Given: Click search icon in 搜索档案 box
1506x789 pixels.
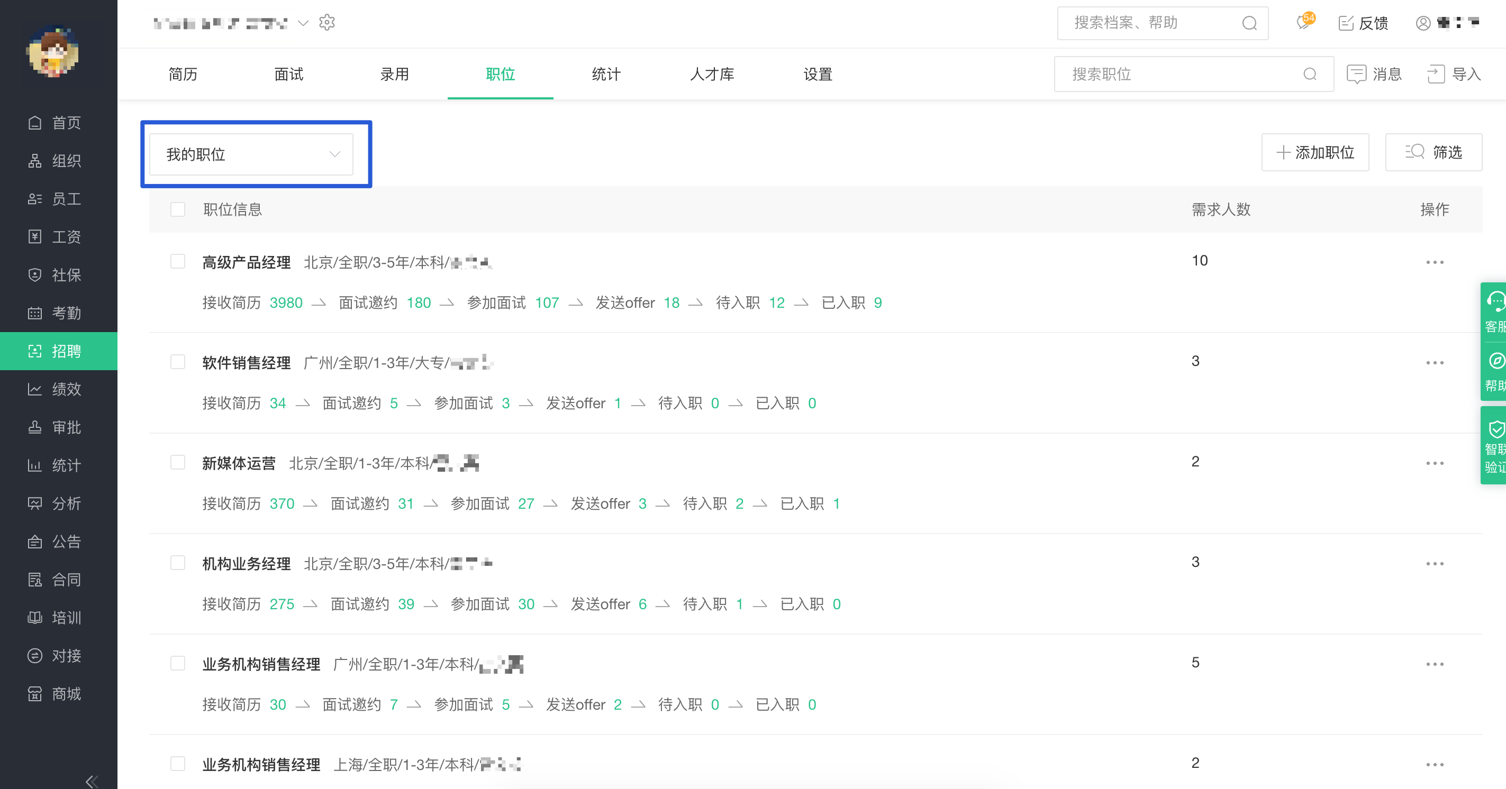Looking at the screenshot, I should tap(1249, 23).
